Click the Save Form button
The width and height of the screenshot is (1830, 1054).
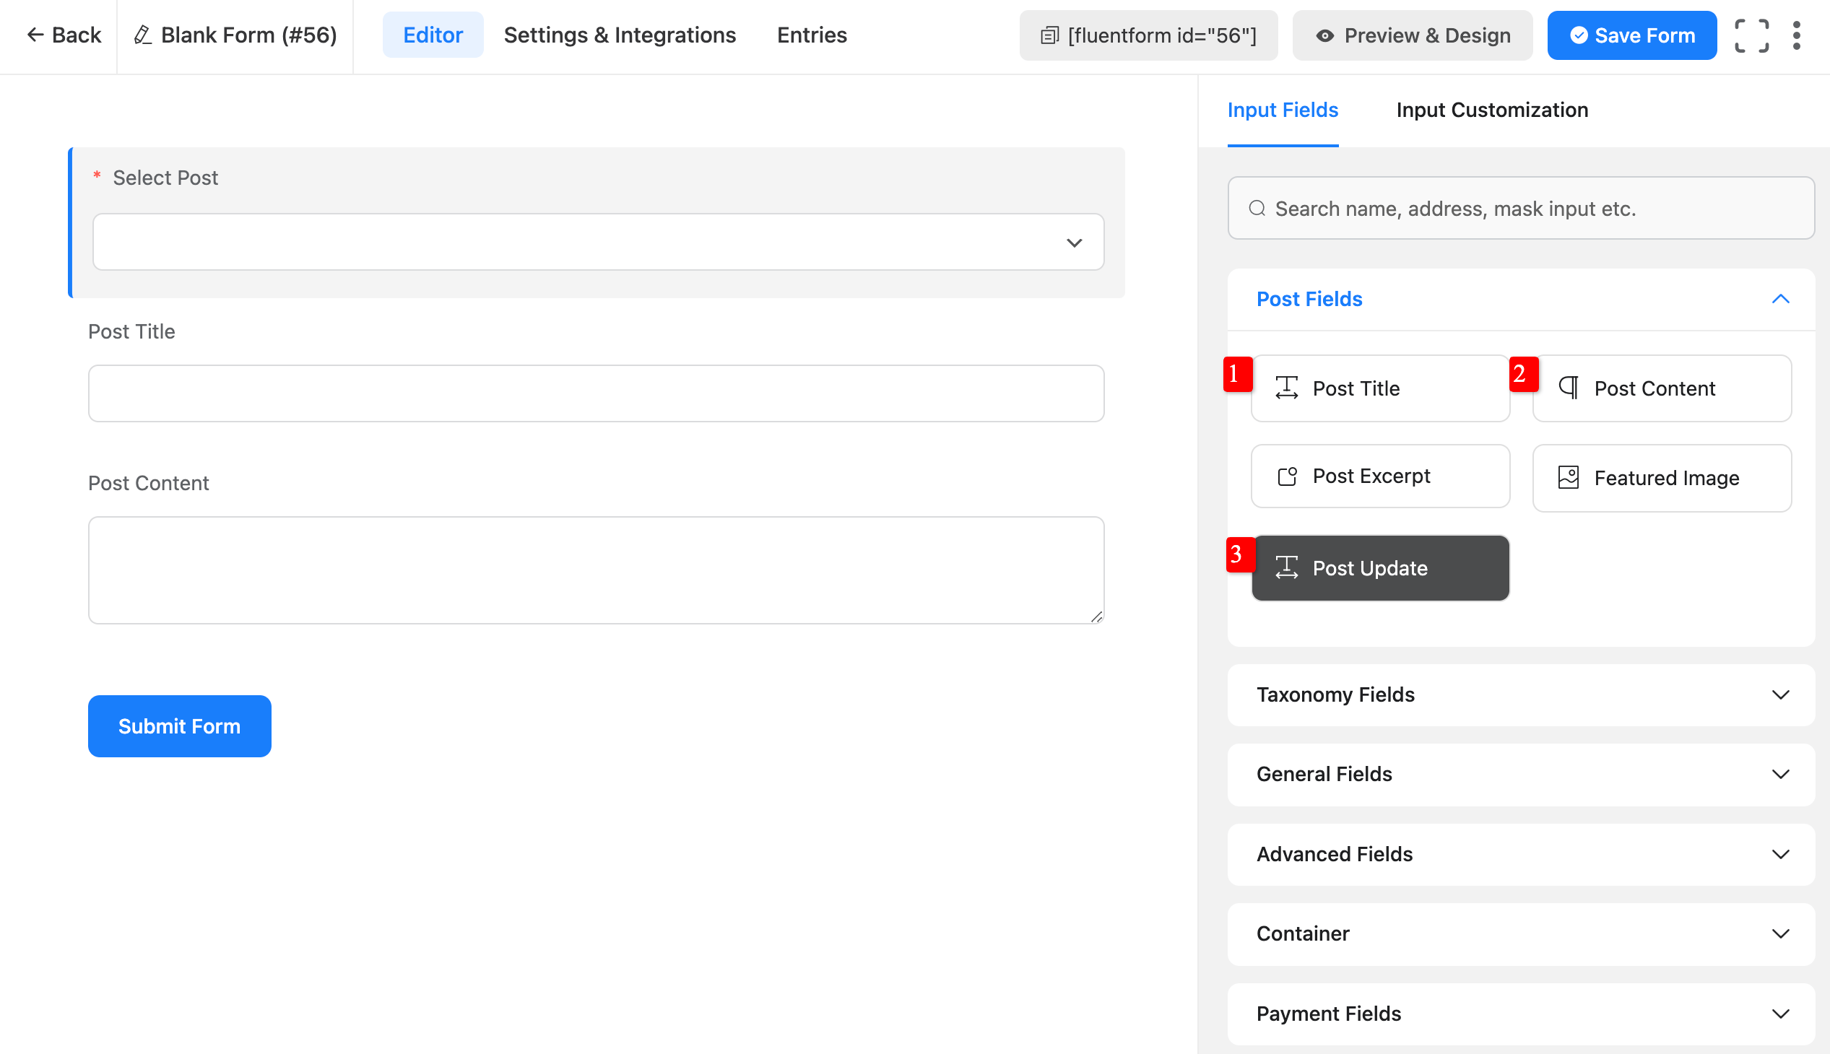[1631, 35]
